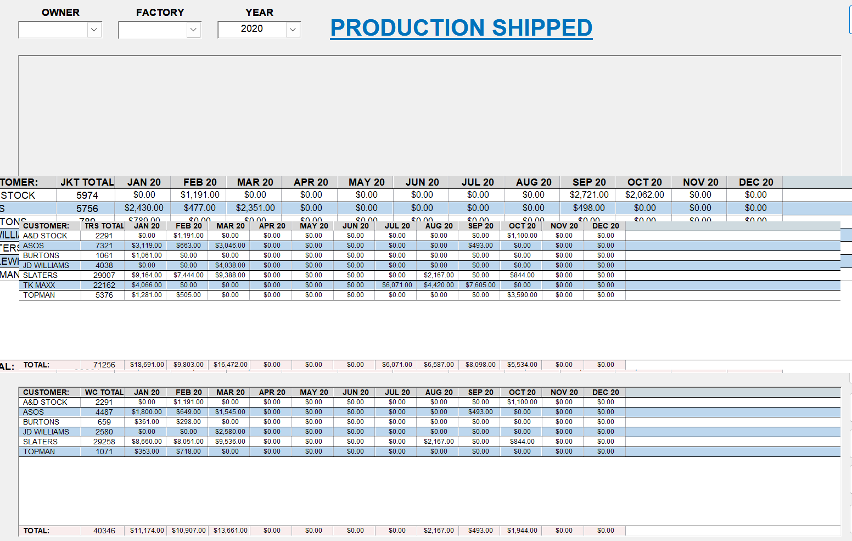The image size is (852, 541).
Task: Click the WC TOTAL column header
Action: point(104,392)
